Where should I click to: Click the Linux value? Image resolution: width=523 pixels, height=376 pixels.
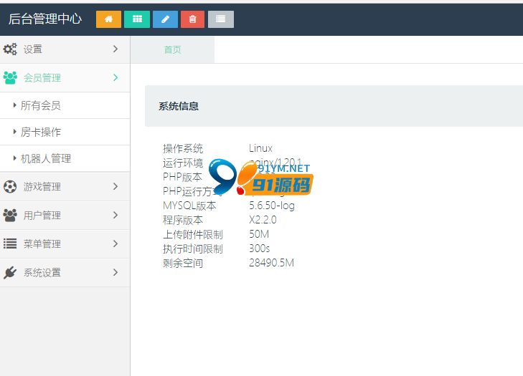260,148
